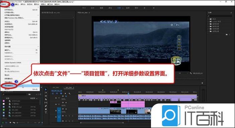The width and height of the screenshot is (235, 128).
Task: Select the Razor tool
Action: click(x=46, y=99)
